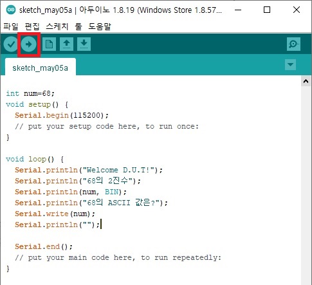Open the 툴 menu
This screenshot has width=312, height=285.
click(x=78, y=26)
